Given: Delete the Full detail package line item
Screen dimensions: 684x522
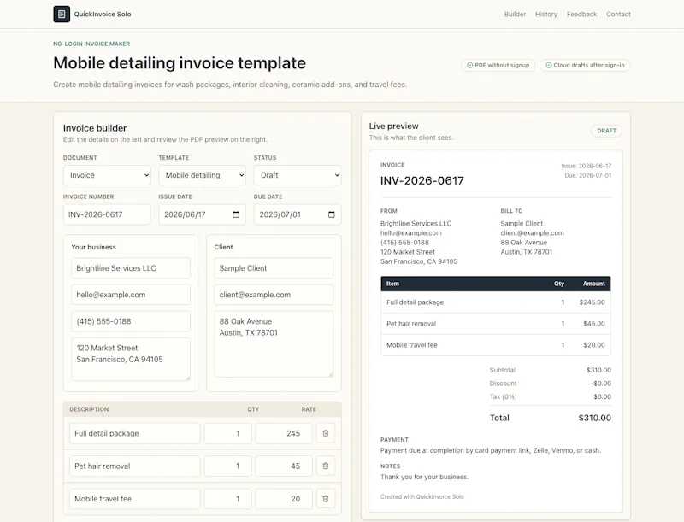Looking at the screenshot, I should tap(326, 433).
